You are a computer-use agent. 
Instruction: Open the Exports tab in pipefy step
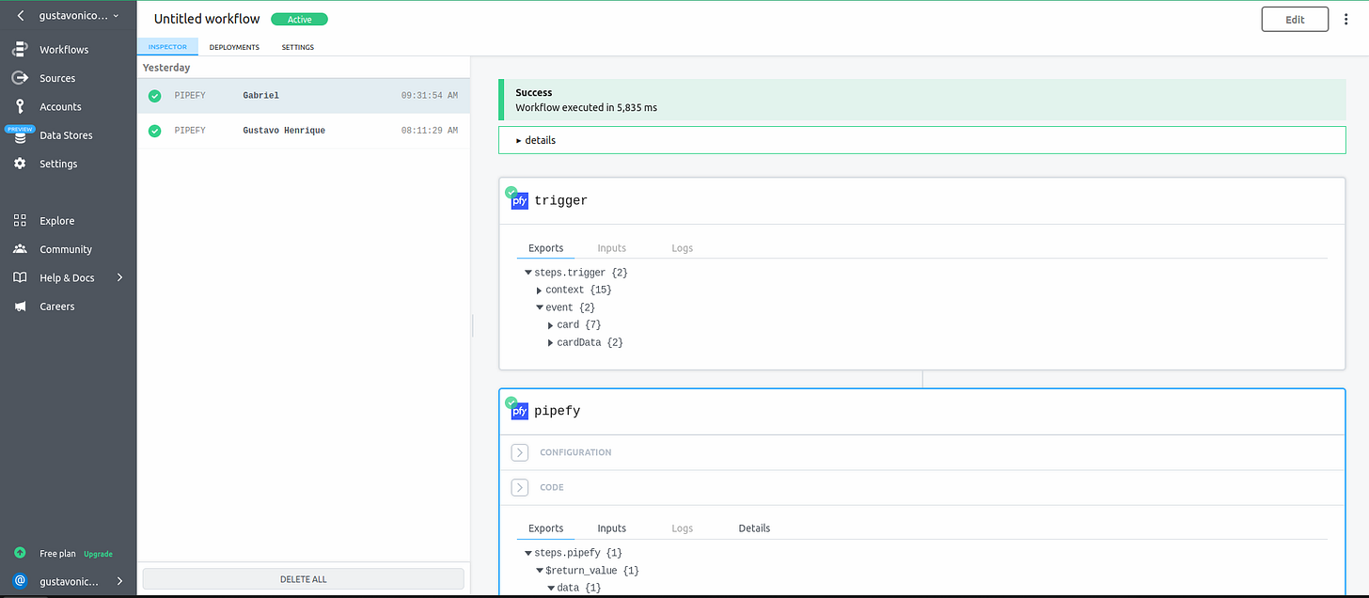click(x=546, y=528)
